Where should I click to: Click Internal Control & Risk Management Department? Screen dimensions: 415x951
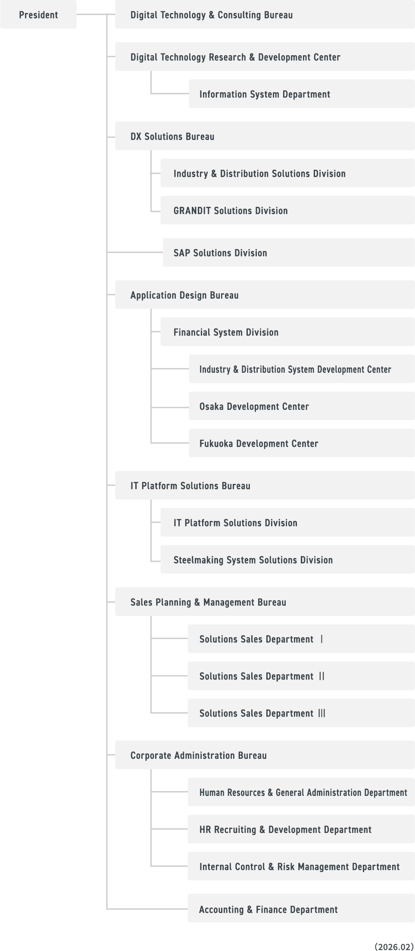click(301, 866)
